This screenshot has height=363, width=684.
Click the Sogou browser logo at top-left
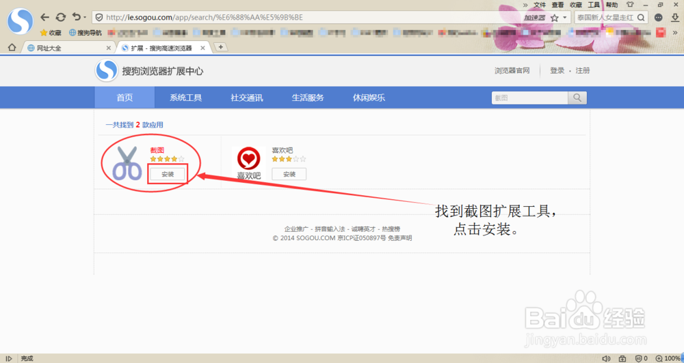coord(20,21)
